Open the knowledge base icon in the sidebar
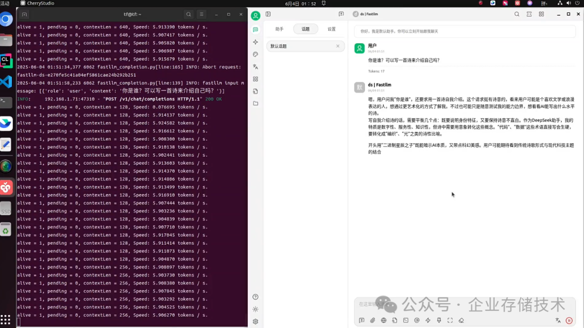Screen dimensions: 584x328 (255, 91)
